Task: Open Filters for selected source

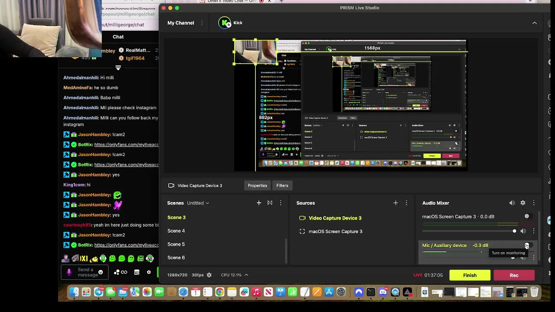Action: pyautogui.click(x=282, y=185)
